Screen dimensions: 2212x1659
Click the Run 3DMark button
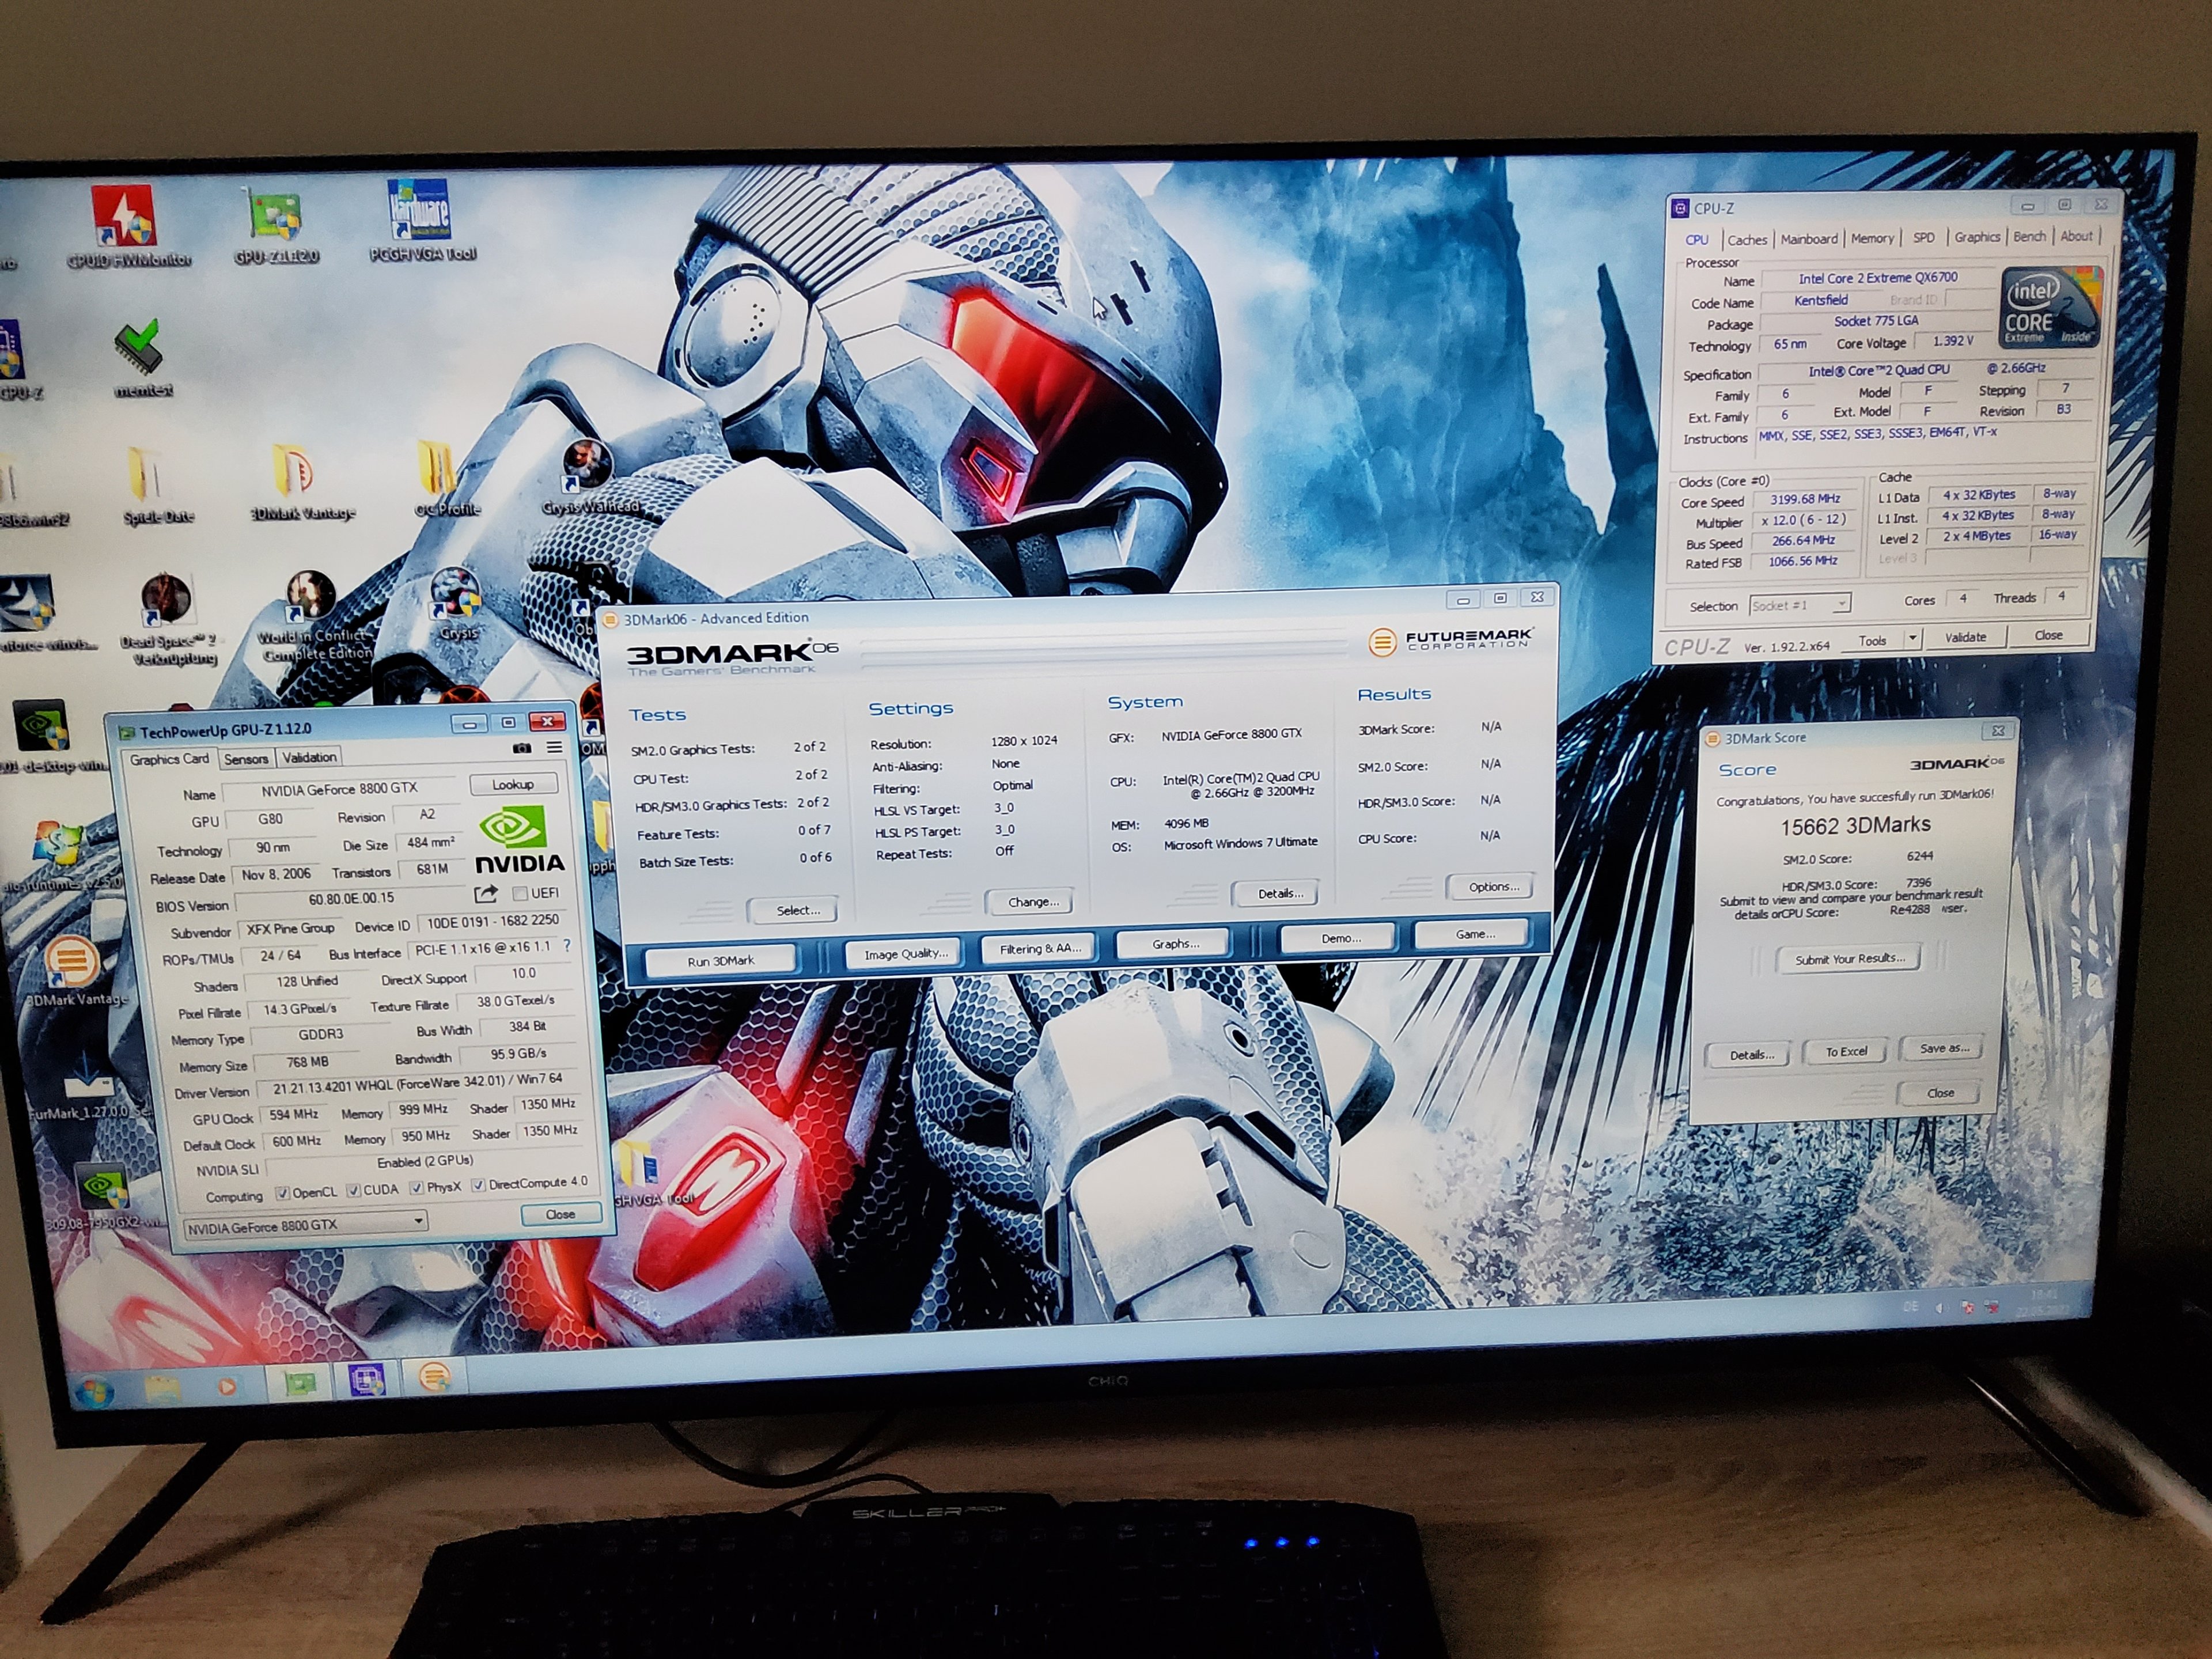click(x=720, y=961)
